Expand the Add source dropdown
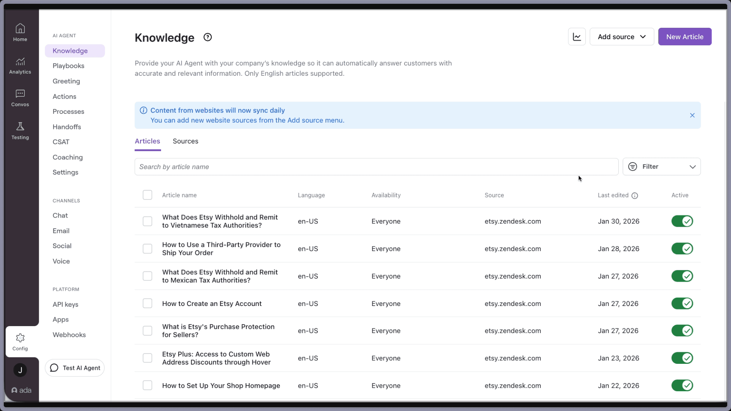Image resolution: width=731 pixels, height=411 pixels. [x=622, y=37]
